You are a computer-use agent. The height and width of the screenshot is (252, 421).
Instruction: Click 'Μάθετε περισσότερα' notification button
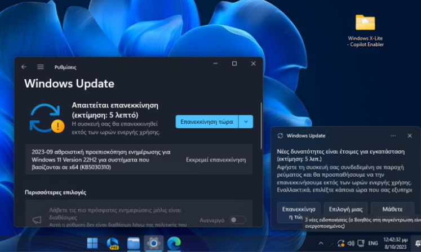tap(392, 209)
